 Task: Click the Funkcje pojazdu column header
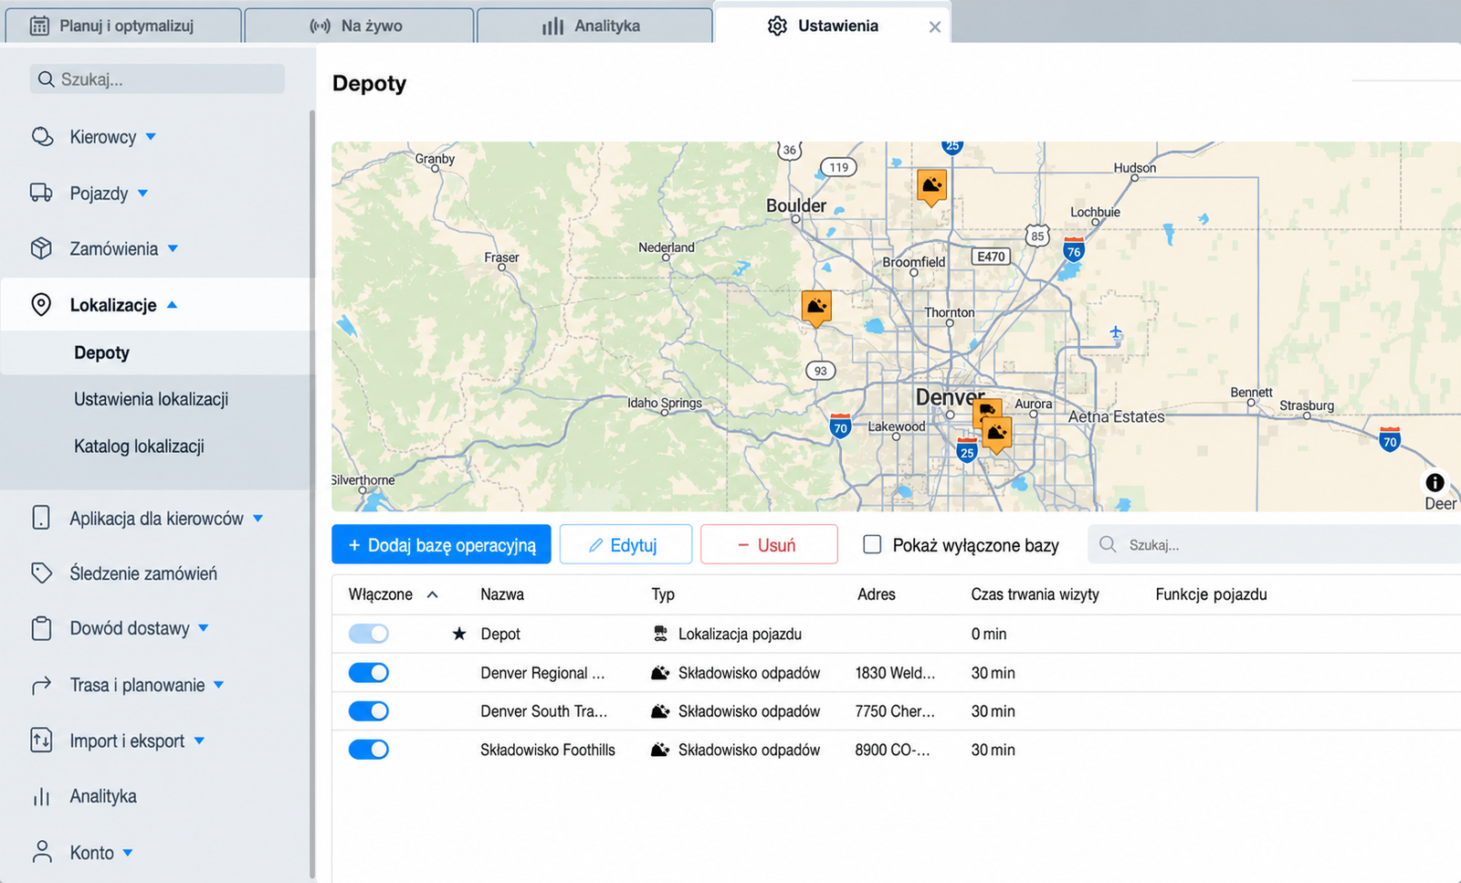coord(1211,594)
